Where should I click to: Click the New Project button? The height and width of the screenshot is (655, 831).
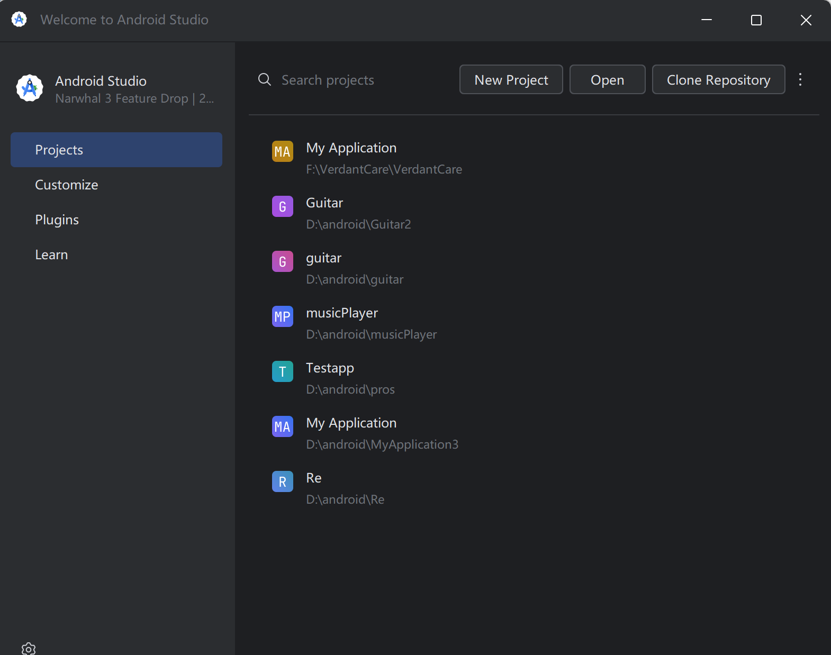(511, 79)
